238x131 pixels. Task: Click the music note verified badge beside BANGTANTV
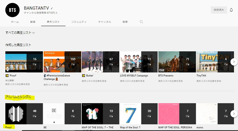point(52,8)
